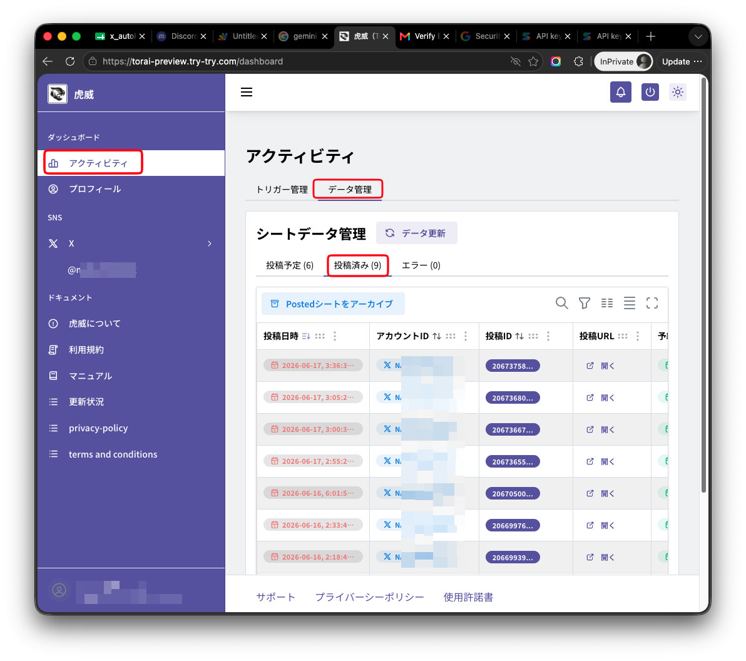
Task: Open browser extensions puzzle icon
Action: [x=578, y=61]
